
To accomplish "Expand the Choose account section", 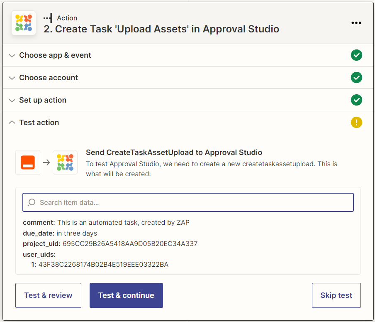I will point(49,78).
